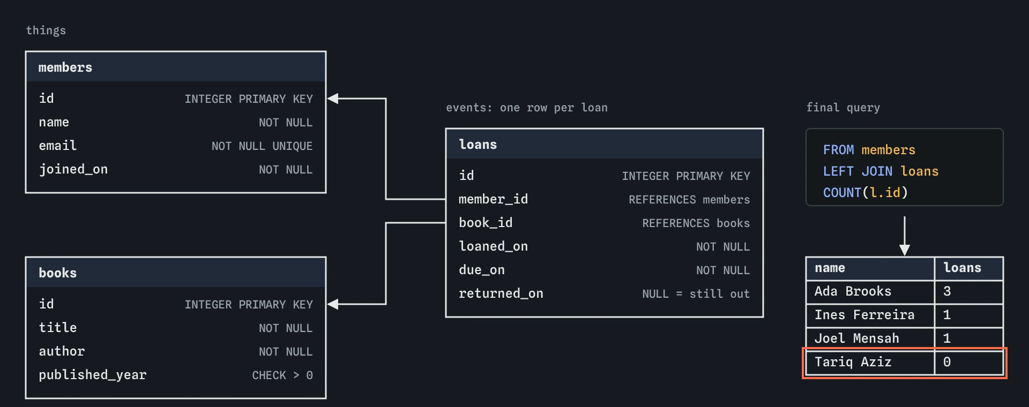Click the books table header
Viewport: 1029px width, 407px height.
176,273
